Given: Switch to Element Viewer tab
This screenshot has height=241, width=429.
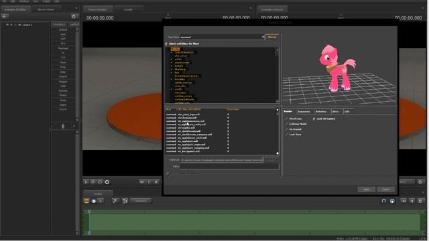Looking at the screenshot, I should point(46,9).
